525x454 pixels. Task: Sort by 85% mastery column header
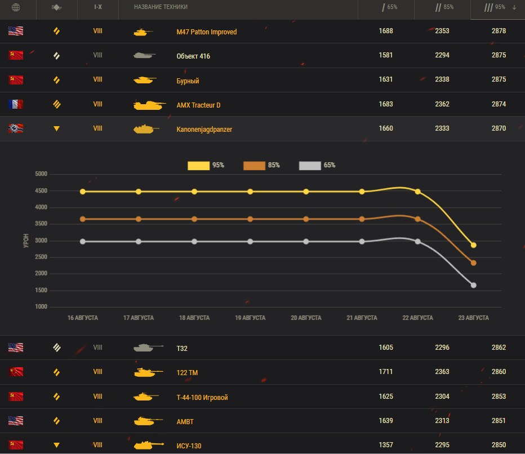444,7
